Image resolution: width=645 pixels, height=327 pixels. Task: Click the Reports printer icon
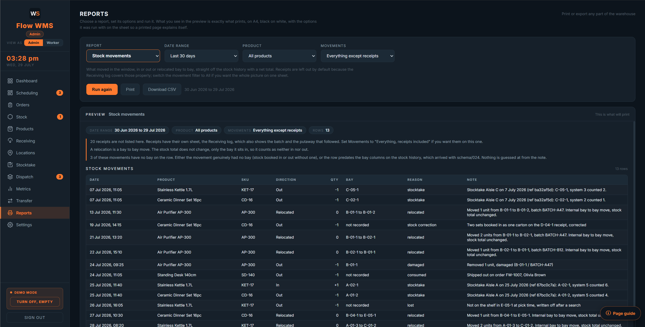click(x=10, y=213)
